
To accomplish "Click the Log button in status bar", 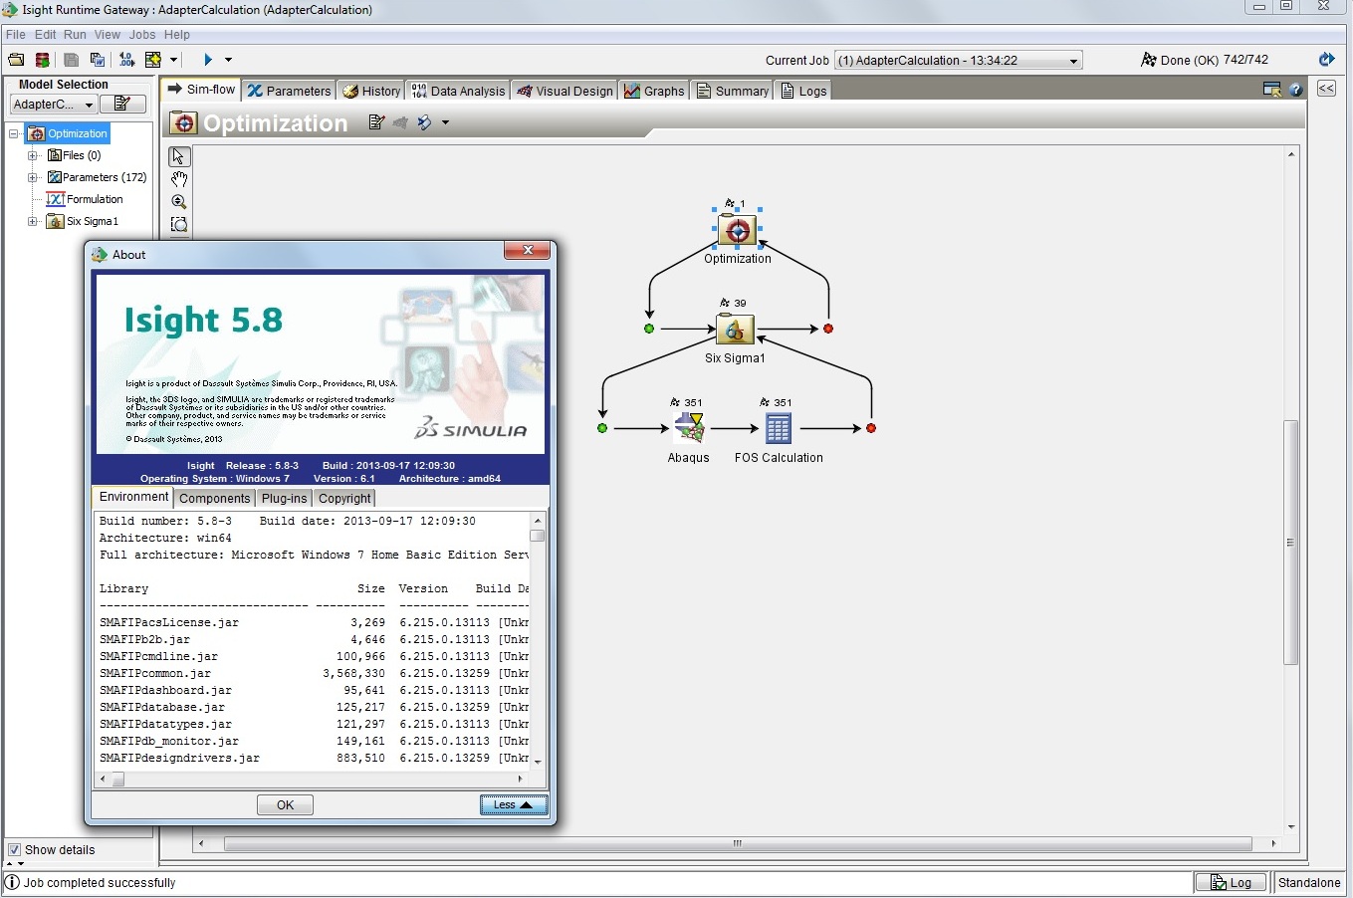I will 1232,882.
